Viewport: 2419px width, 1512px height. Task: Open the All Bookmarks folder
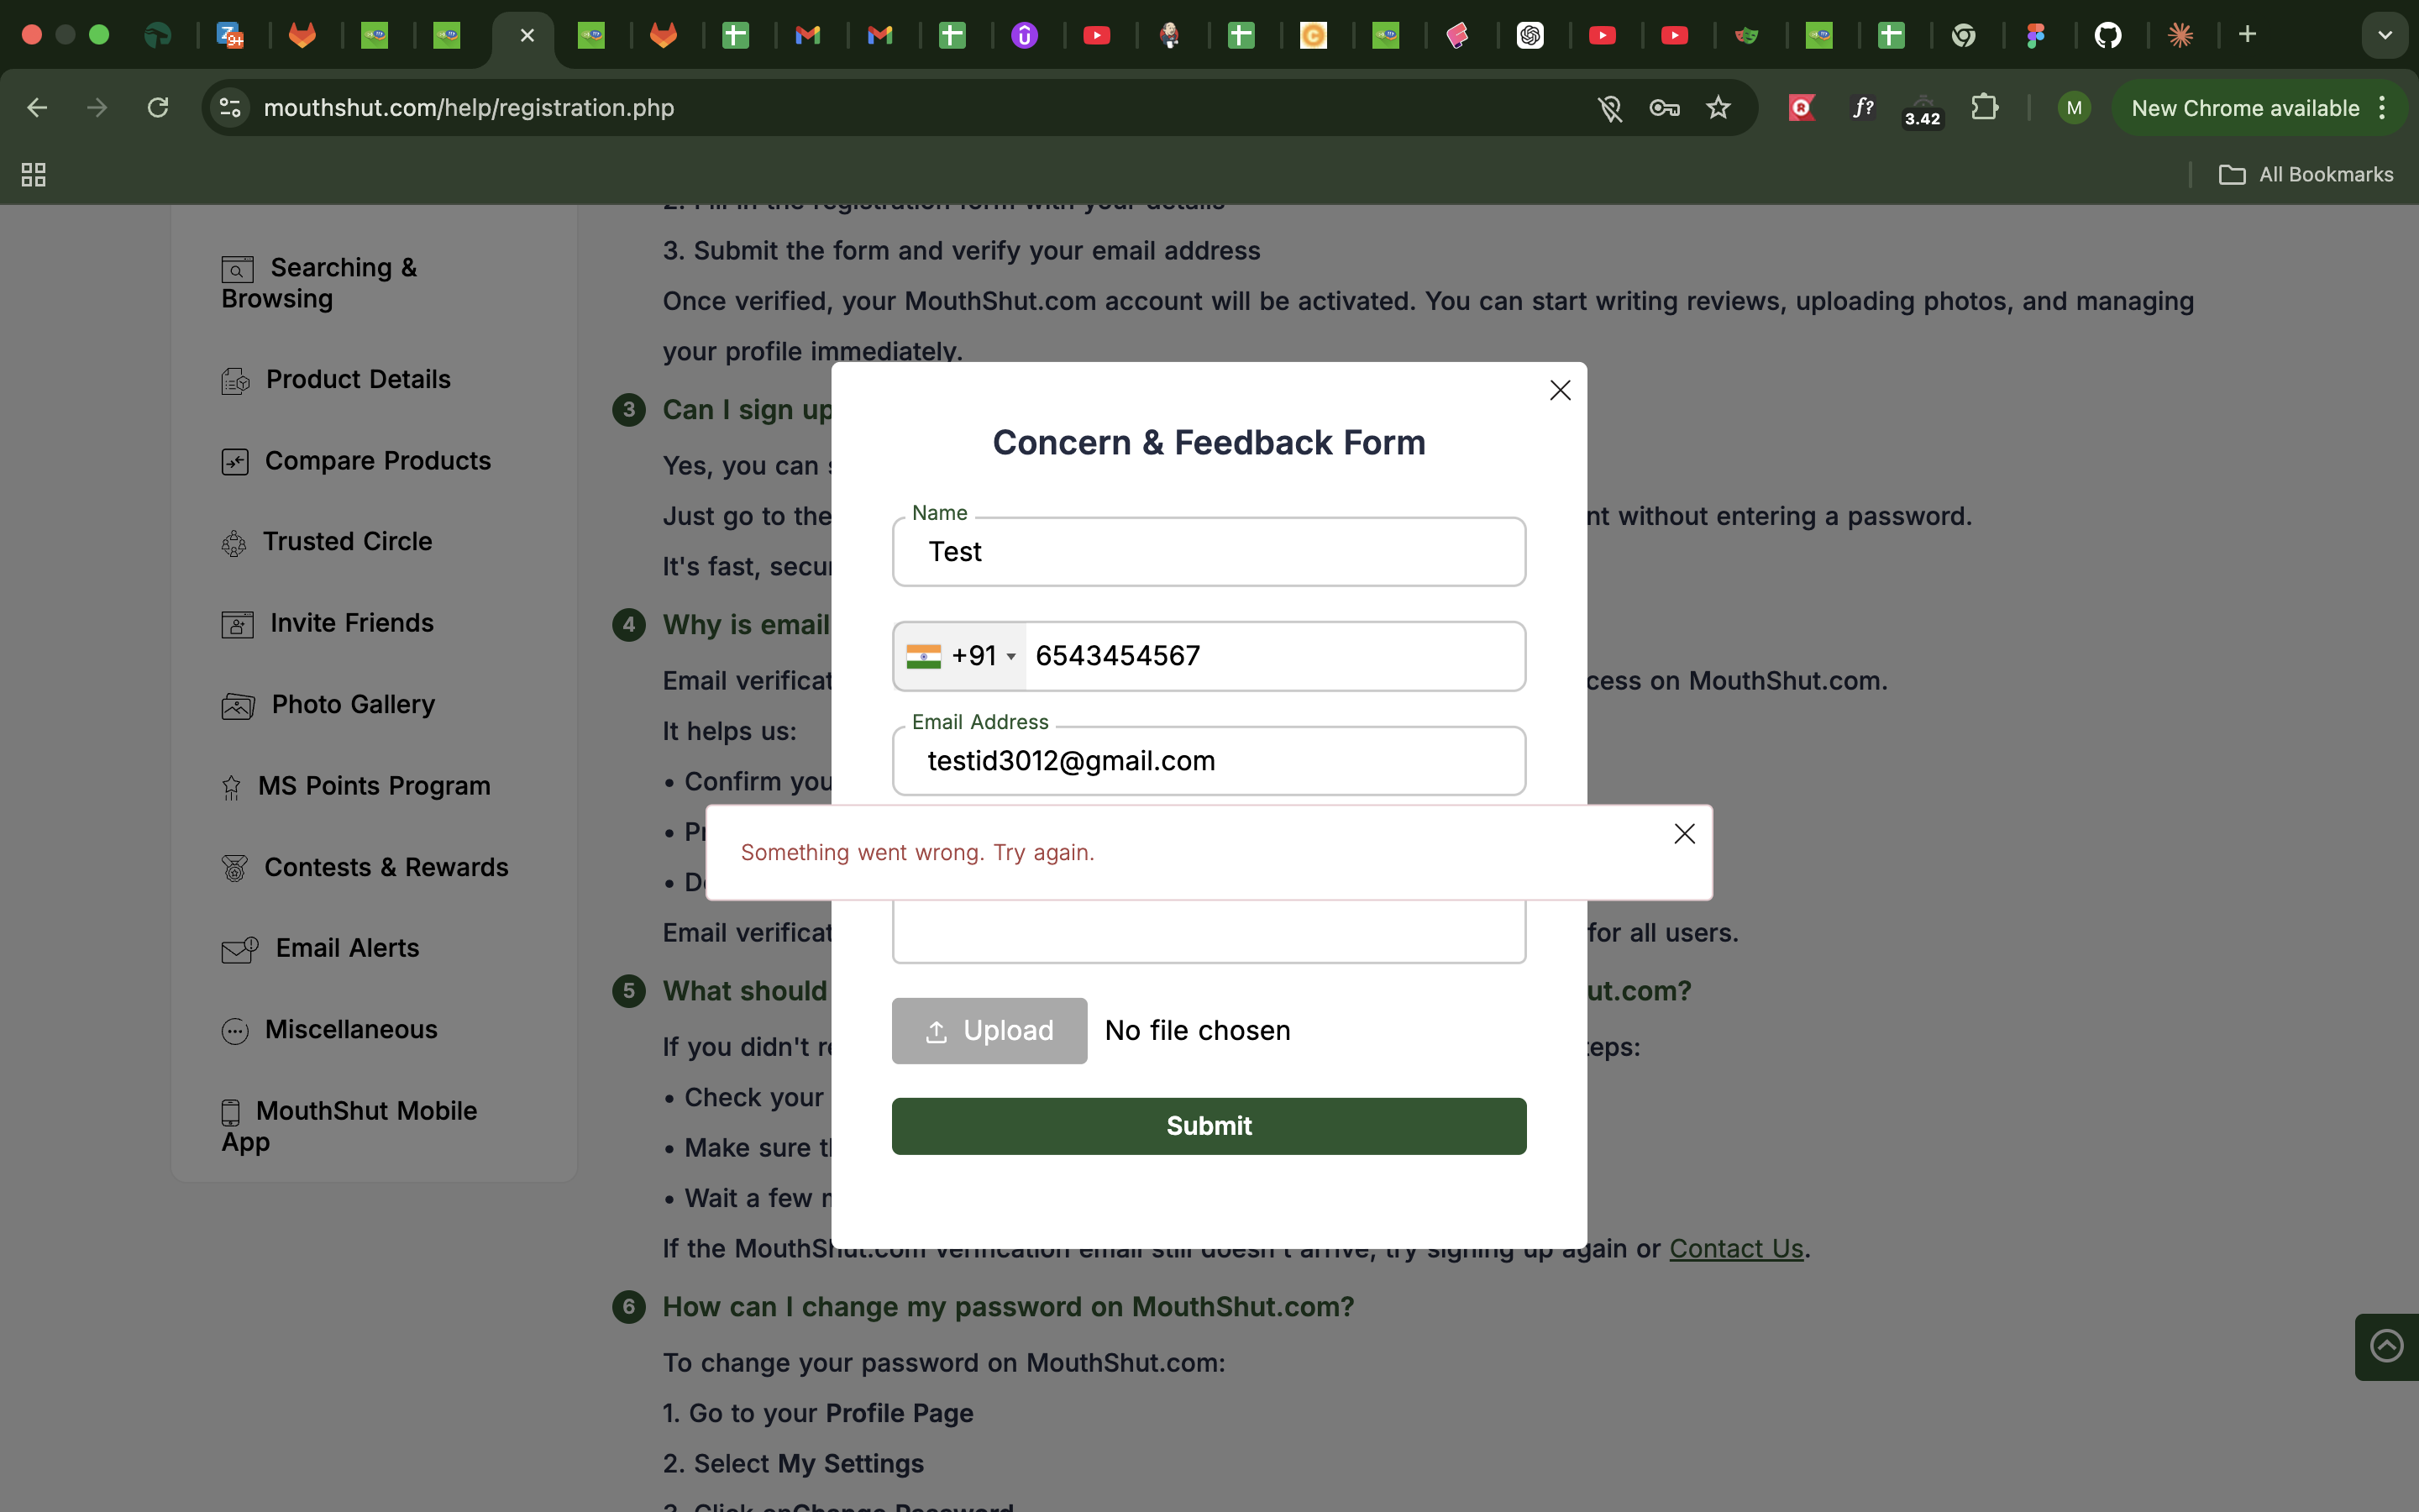(2306, 175)
